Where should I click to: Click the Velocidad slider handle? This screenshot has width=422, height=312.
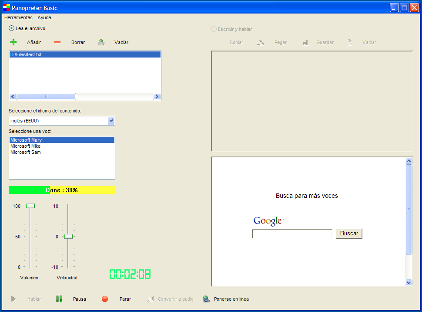68,237
